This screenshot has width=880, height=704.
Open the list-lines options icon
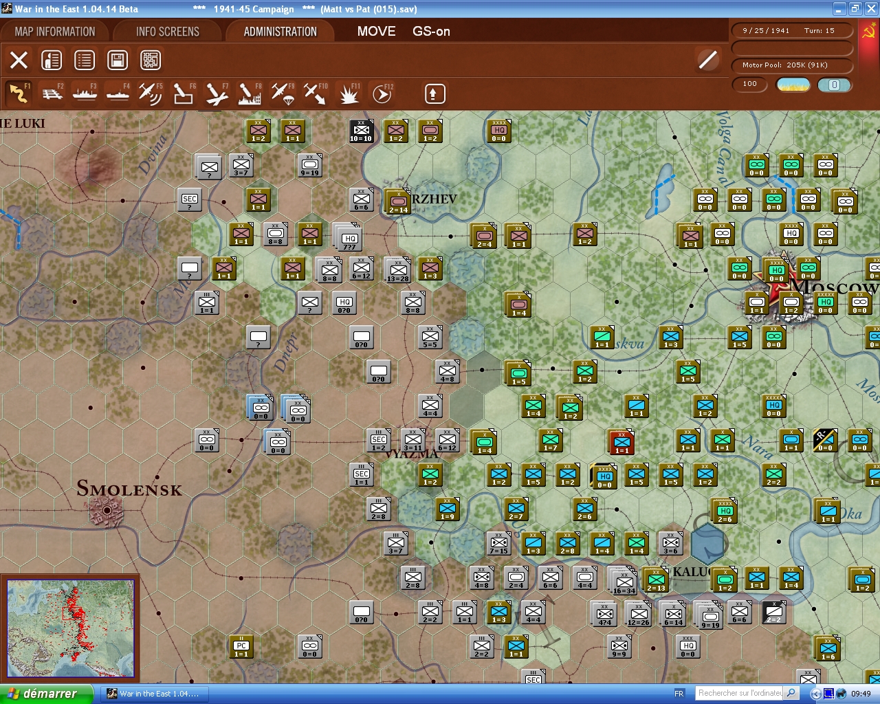(85, 60)
